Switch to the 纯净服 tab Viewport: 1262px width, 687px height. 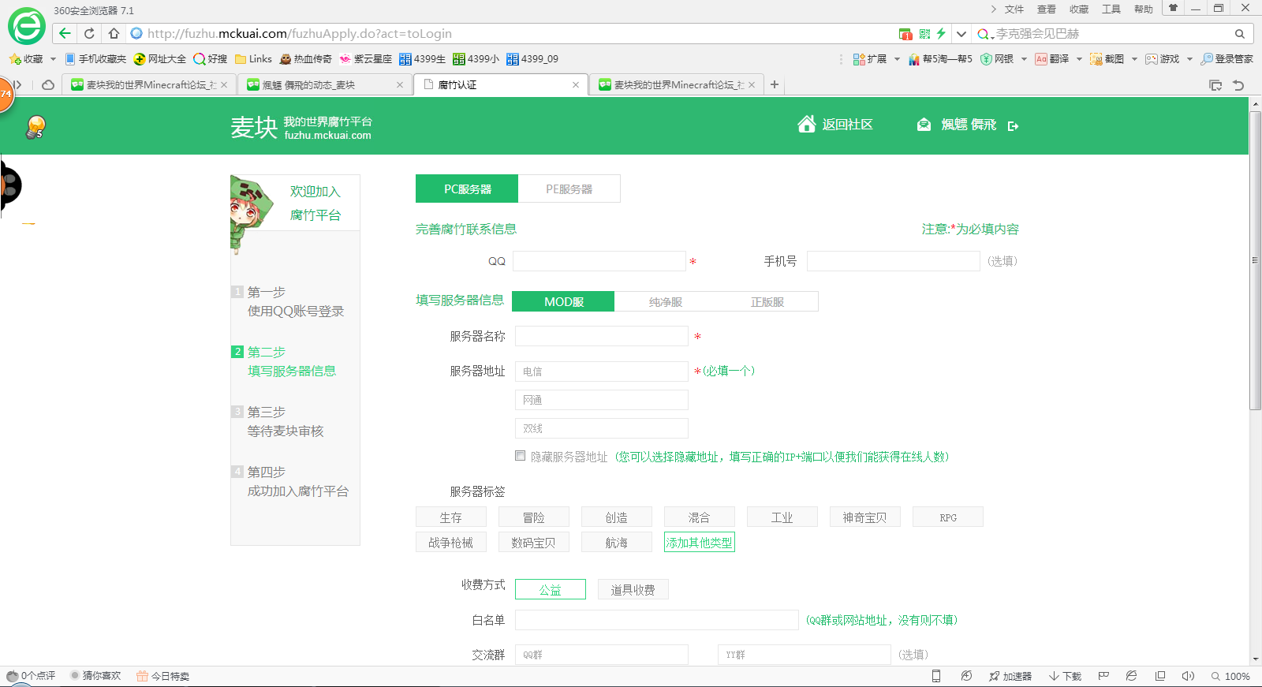click(x=665, y=301)
